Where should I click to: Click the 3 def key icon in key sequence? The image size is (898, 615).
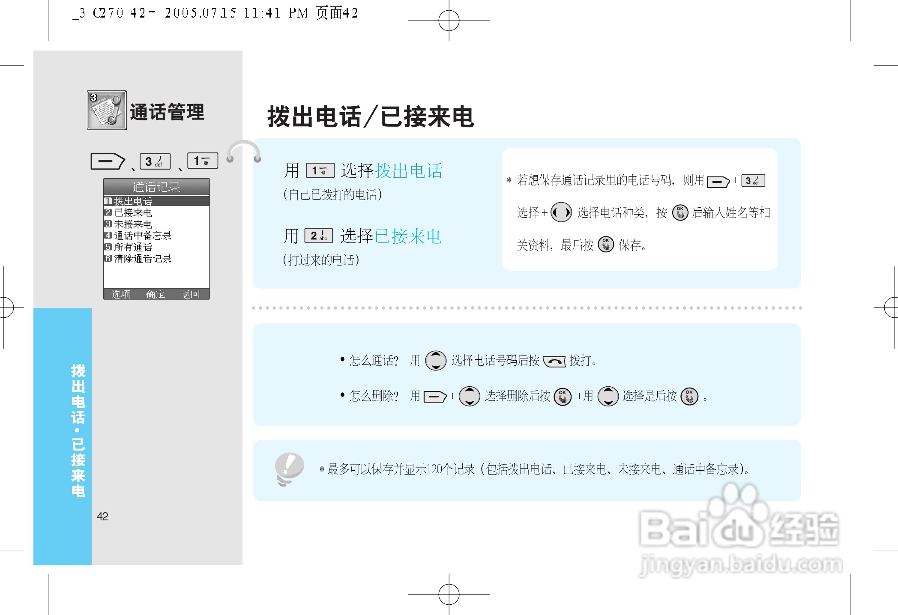point(156,161)
